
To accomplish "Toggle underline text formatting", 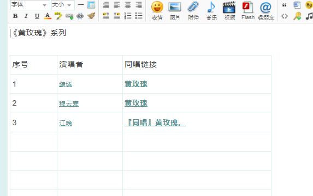I will [x=37, y=16].
